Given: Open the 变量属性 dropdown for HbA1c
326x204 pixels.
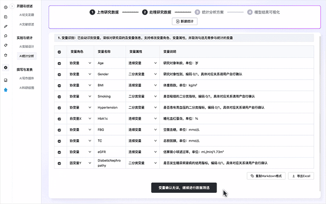Looking at the screenshot, I should pyautogui.click(x=143, y=119).
